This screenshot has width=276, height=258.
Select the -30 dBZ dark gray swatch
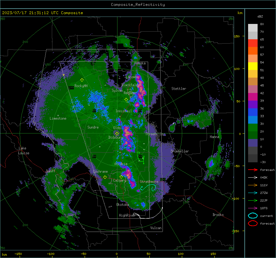[x=253, y=158]
